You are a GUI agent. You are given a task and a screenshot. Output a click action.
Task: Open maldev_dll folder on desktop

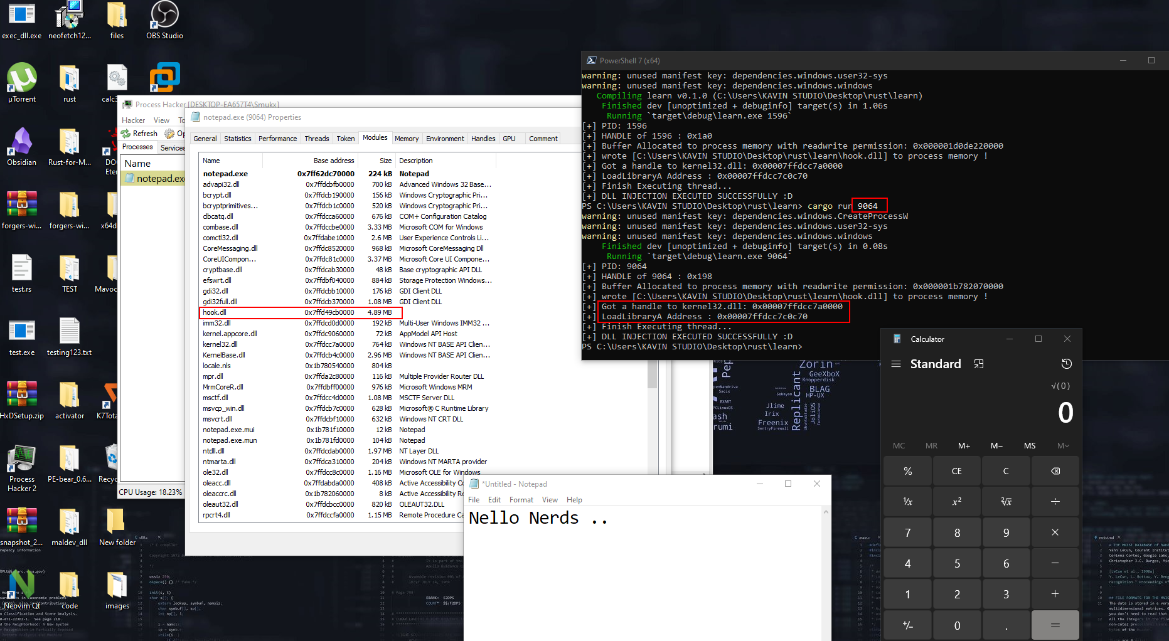point(70,526)
